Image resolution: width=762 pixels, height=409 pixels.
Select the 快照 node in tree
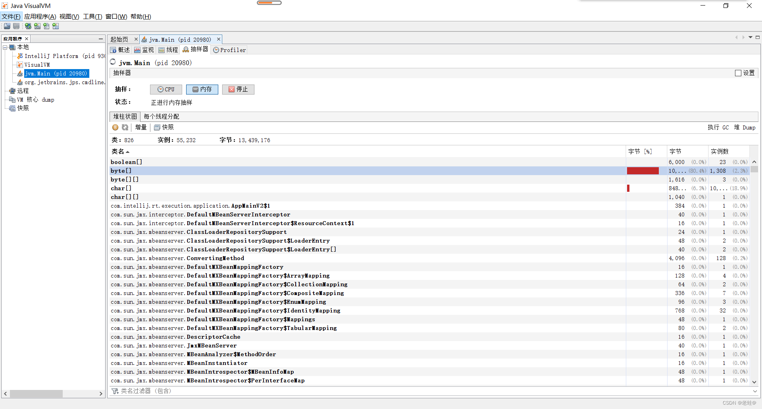click(x=23, y=108)
